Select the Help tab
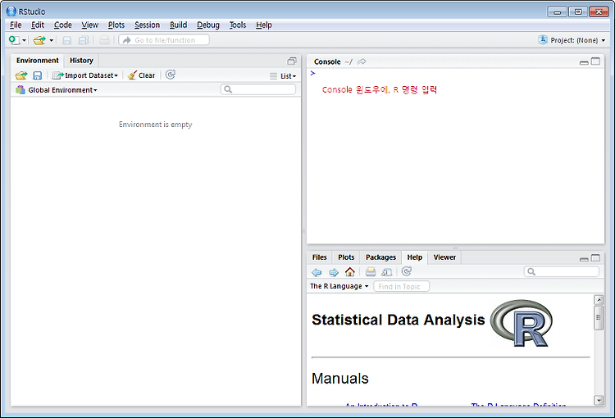 click(415, 257)
